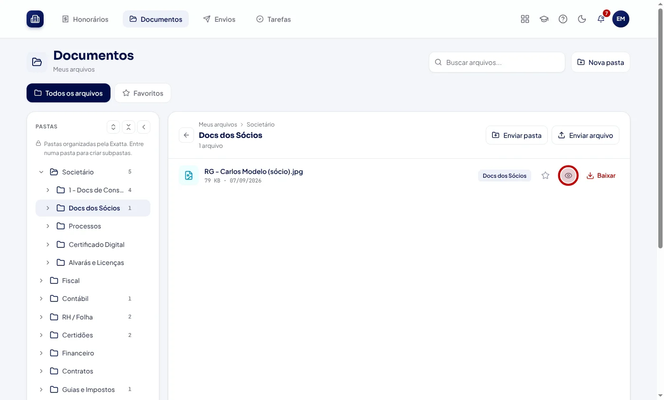Go back with the arrow beside Docs dos Sócios
The width and height of the screenshot is (664, 400).
[x=186, y=135]
